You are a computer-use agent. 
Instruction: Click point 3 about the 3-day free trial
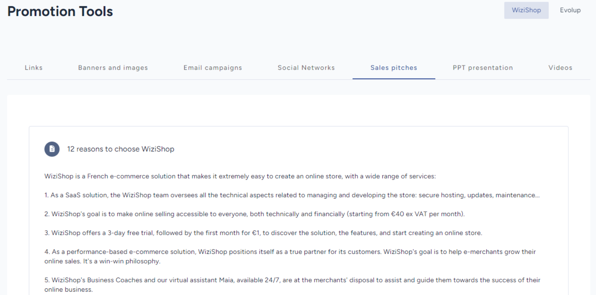tap(263, 233)
